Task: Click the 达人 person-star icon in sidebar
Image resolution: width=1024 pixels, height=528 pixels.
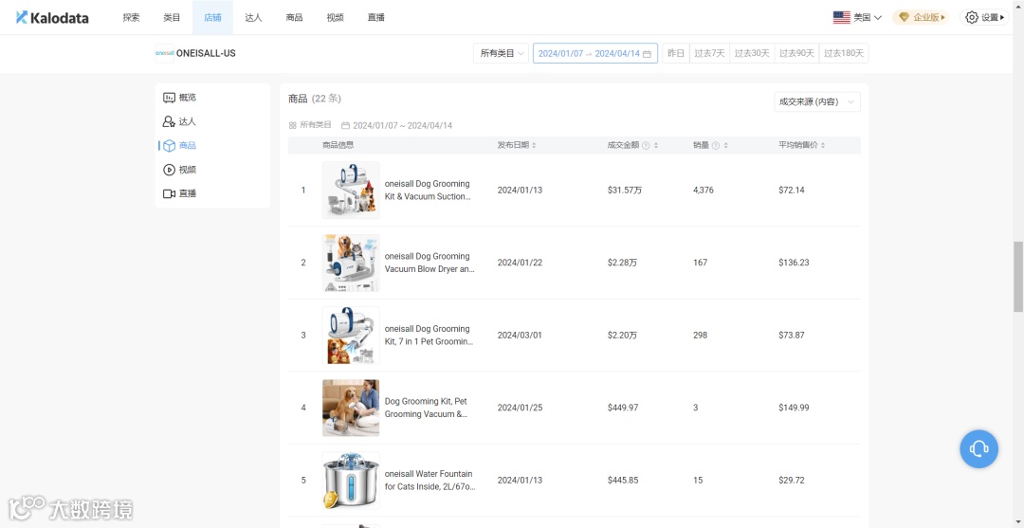Action: pyautogui.click(x=169, y=121)
